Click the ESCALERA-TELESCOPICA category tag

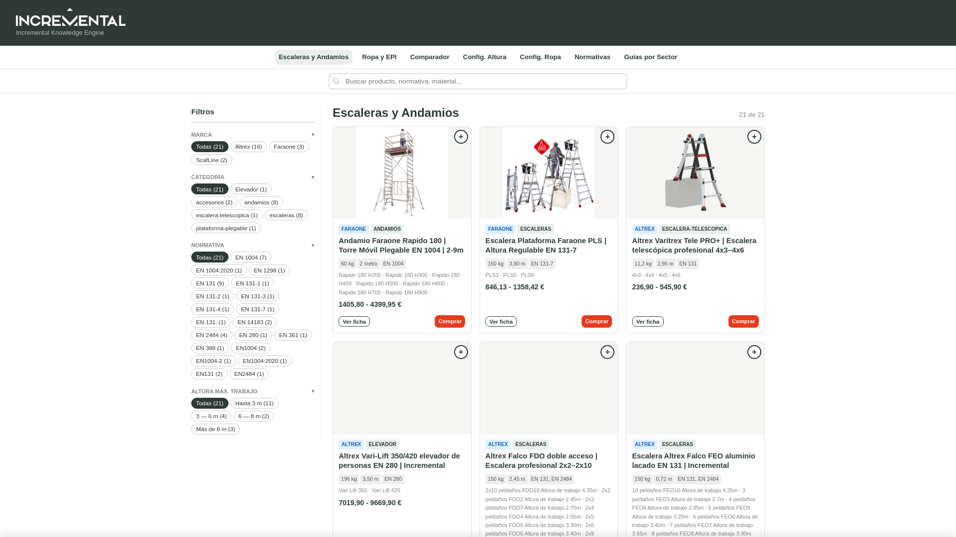pyautogui.click(x=695, y=229)
